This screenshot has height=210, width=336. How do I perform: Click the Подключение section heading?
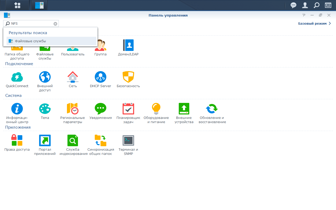pos(19,64)
